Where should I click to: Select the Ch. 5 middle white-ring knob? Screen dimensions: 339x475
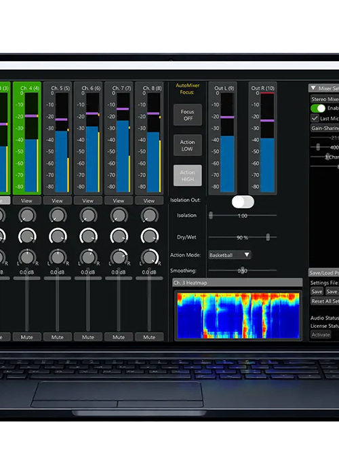(x=58, y=236)
